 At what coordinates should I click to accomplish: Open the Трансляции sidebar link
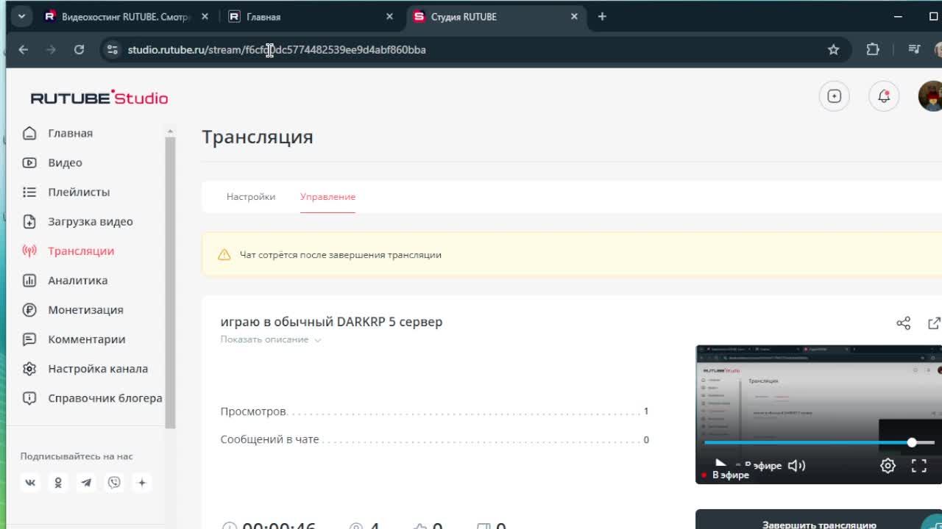point(81,251)
